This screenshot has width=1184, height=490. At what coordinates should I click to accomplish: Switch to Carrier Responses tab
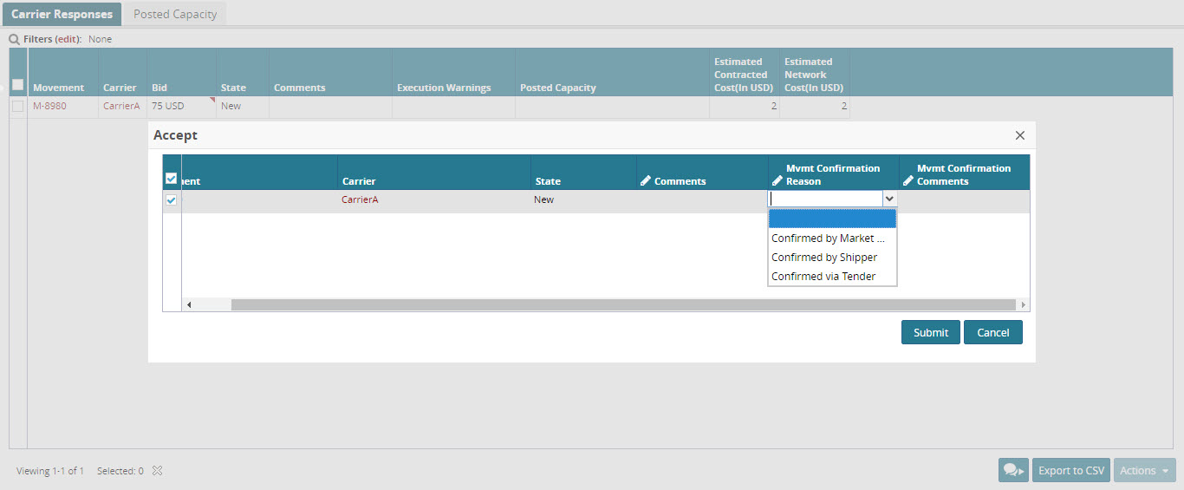[x=62, y=14]
